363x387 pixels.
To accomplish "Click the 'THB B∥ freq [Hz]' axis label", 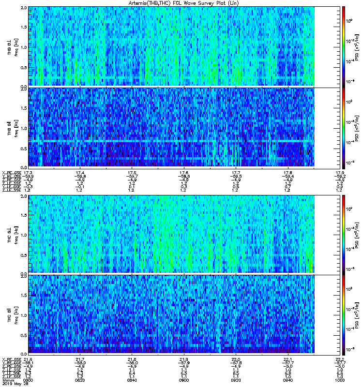I will pyautogui.click(x=13, y=128).
